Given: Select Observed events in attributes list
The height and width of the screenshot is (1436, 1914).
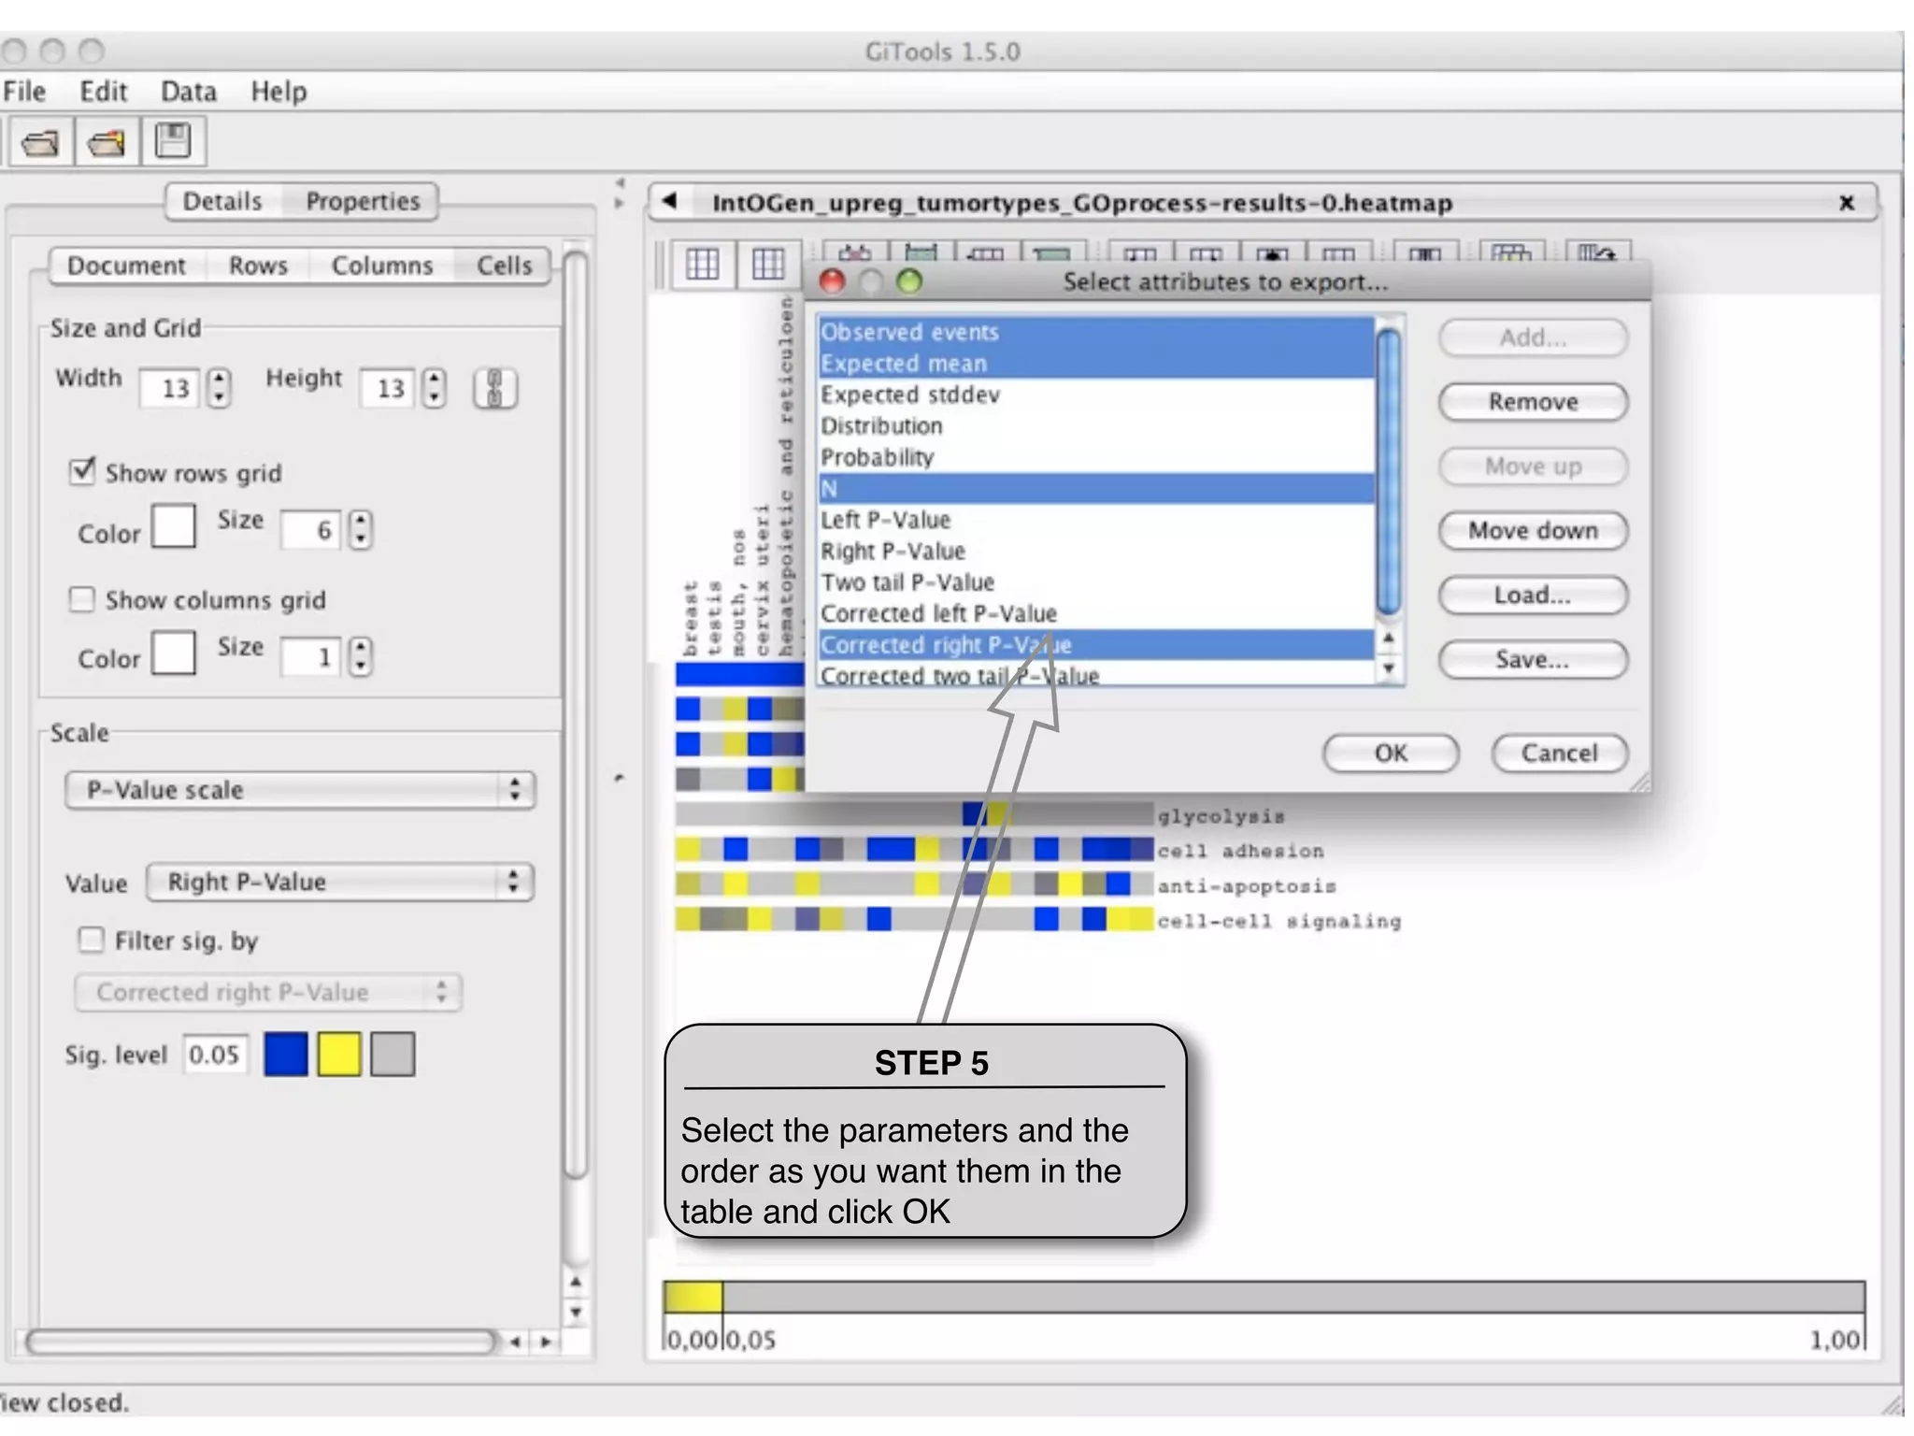Looking at the screenshot, I should tap(1096, 332).
